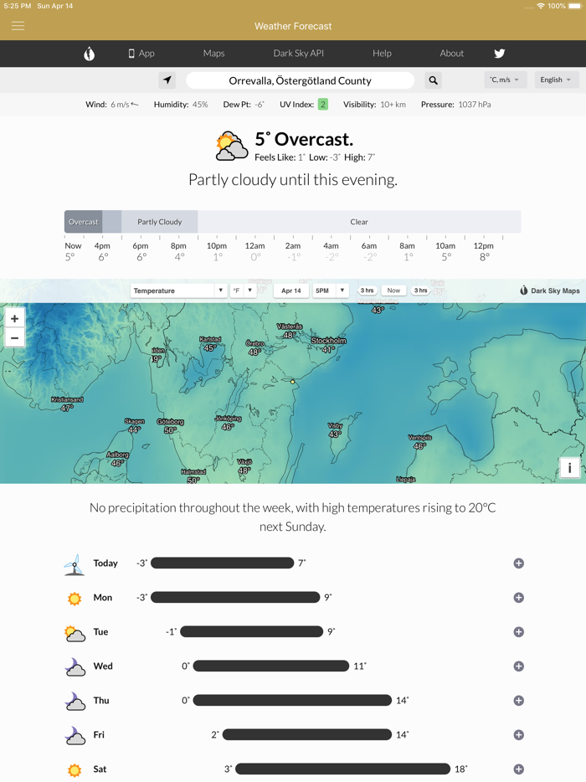Expand Wed forecast details
Screen dimensions: 586x782
(x=519, y=666)
